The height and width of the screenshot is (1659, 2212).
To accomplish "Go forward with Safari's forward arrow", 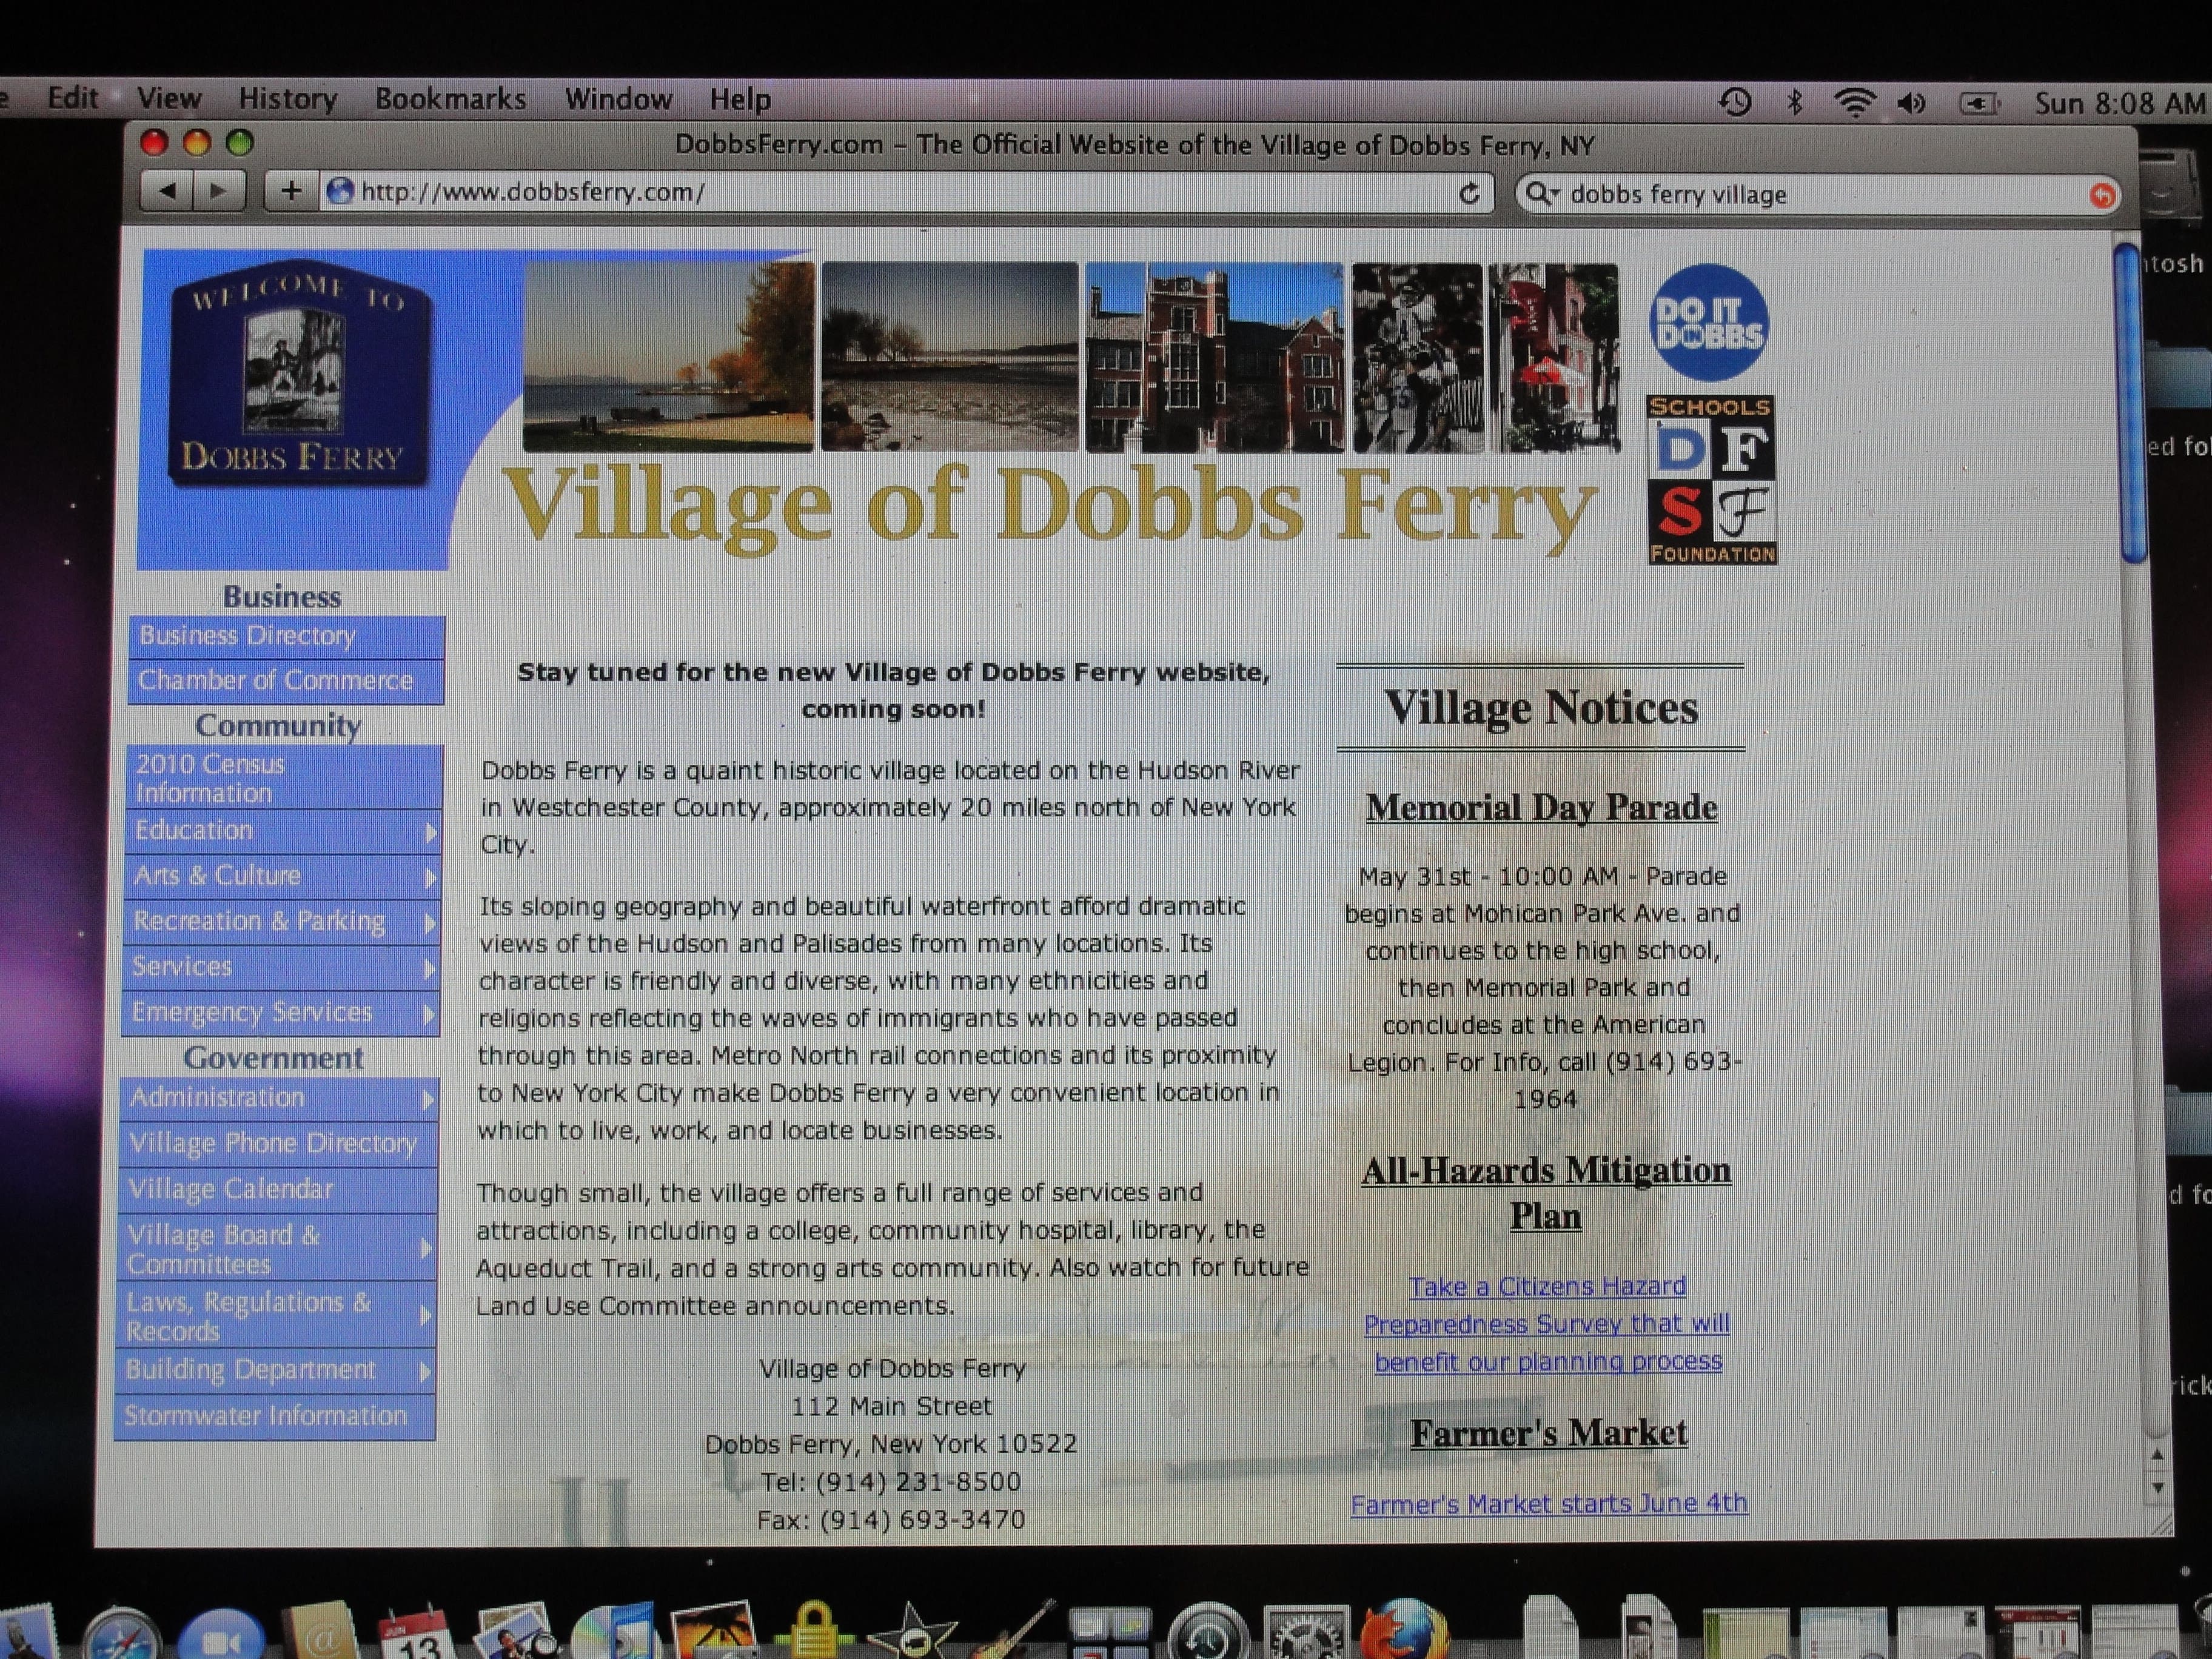I will [x=219, y=190].
